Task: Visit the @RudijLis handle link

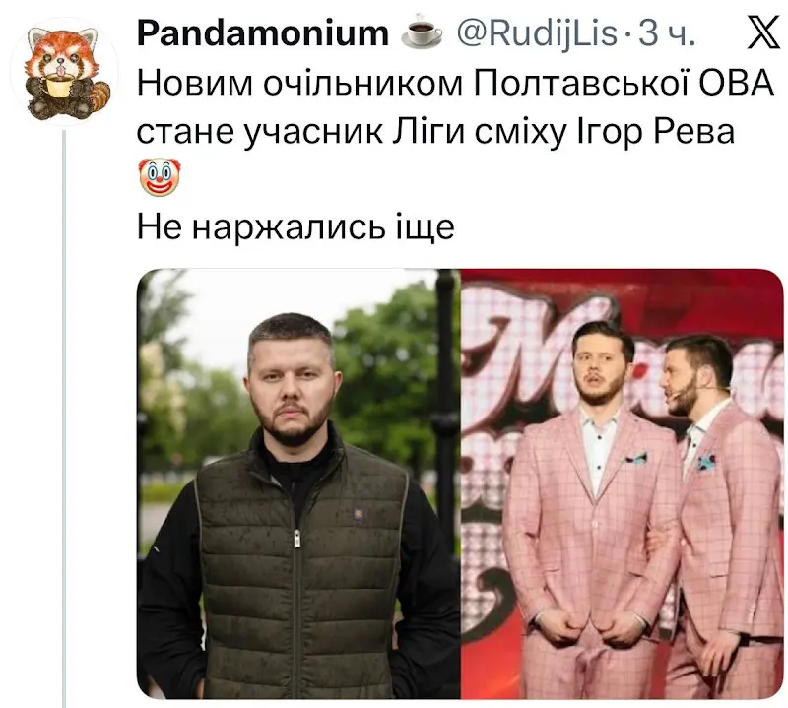Action: [536, 33]
